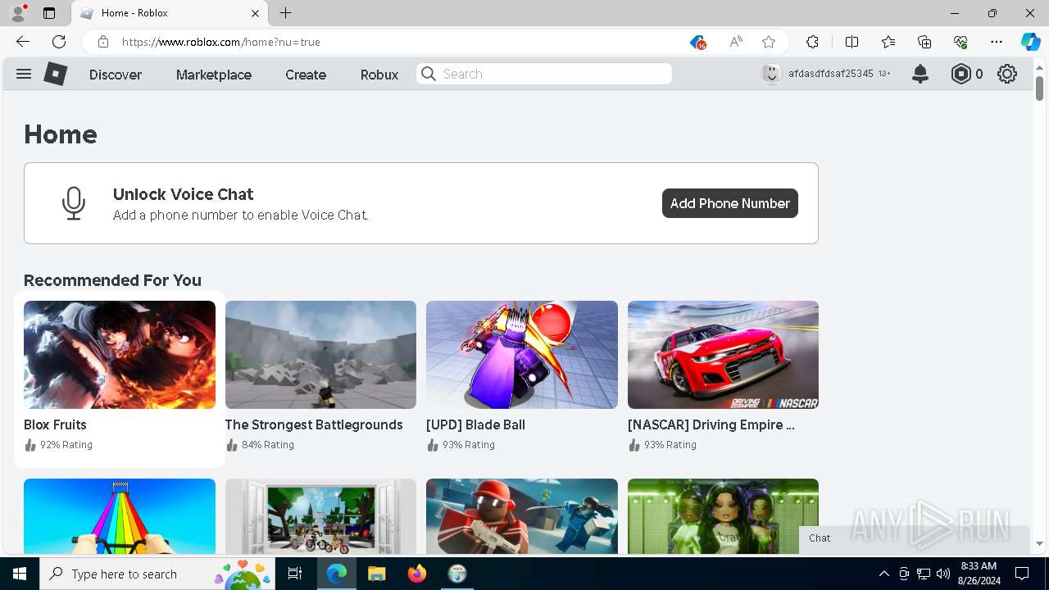Open tab actions menu icon

pyautogui.click(x=49, y=13)
